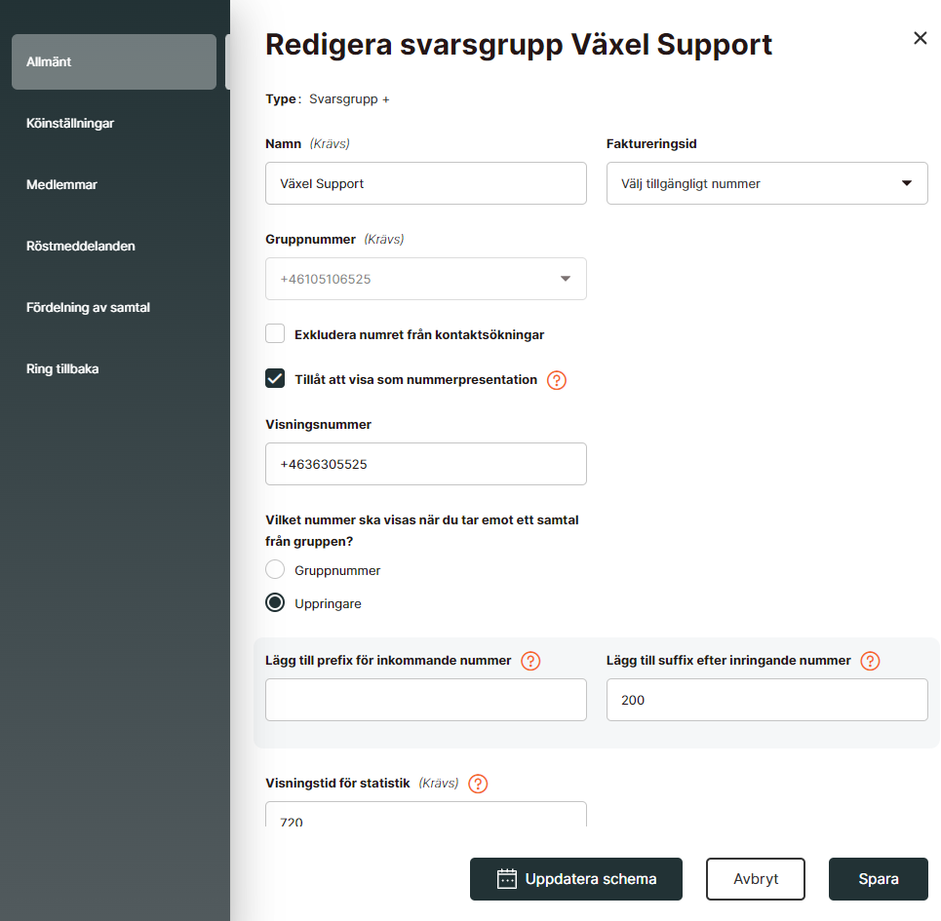The width and height of the screenshot is (941, 921).
Task: Click help icon beside Tillåt att visa som nummerpresentation
Action: 557,380
